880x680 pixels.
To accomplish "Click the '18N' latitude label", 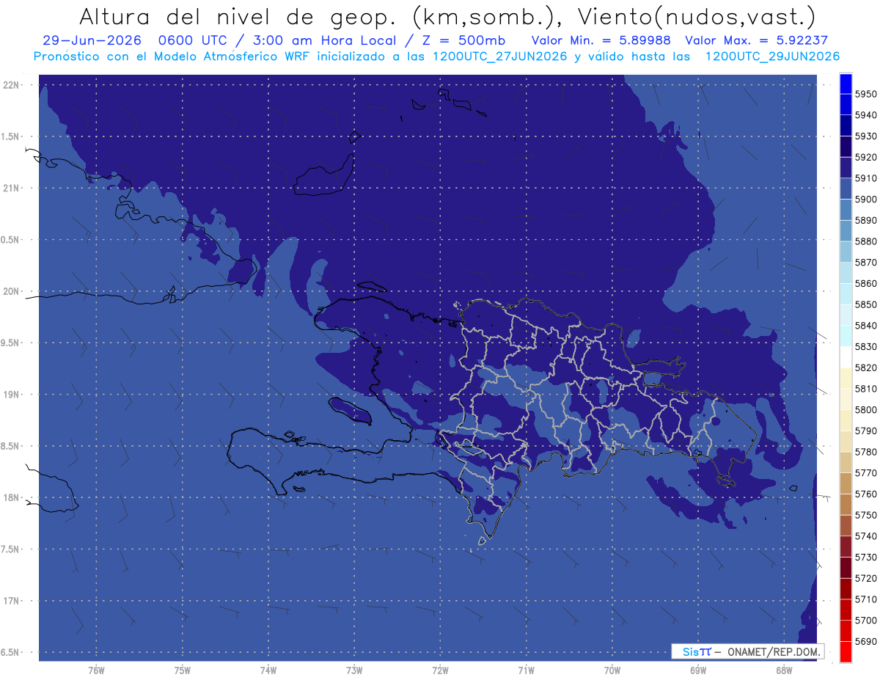I will coord(12,497).
